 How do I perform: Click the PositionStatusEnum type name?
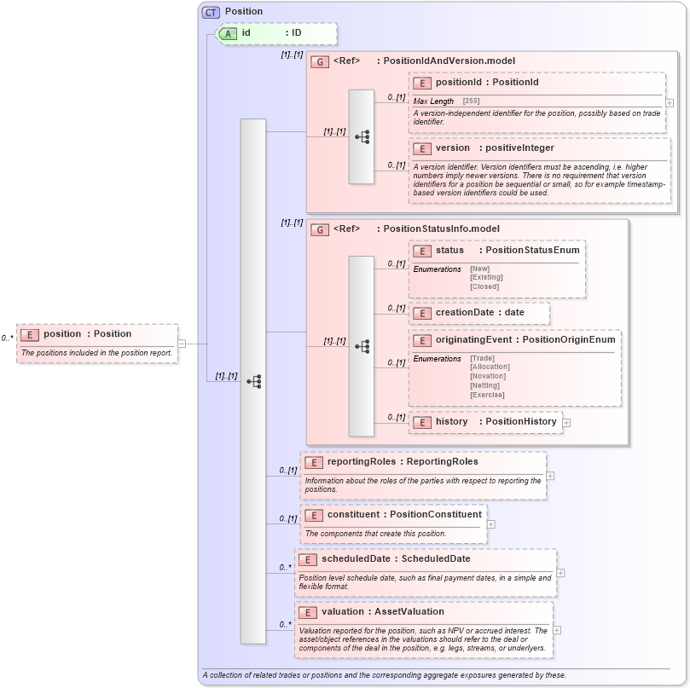click(532, 250)
